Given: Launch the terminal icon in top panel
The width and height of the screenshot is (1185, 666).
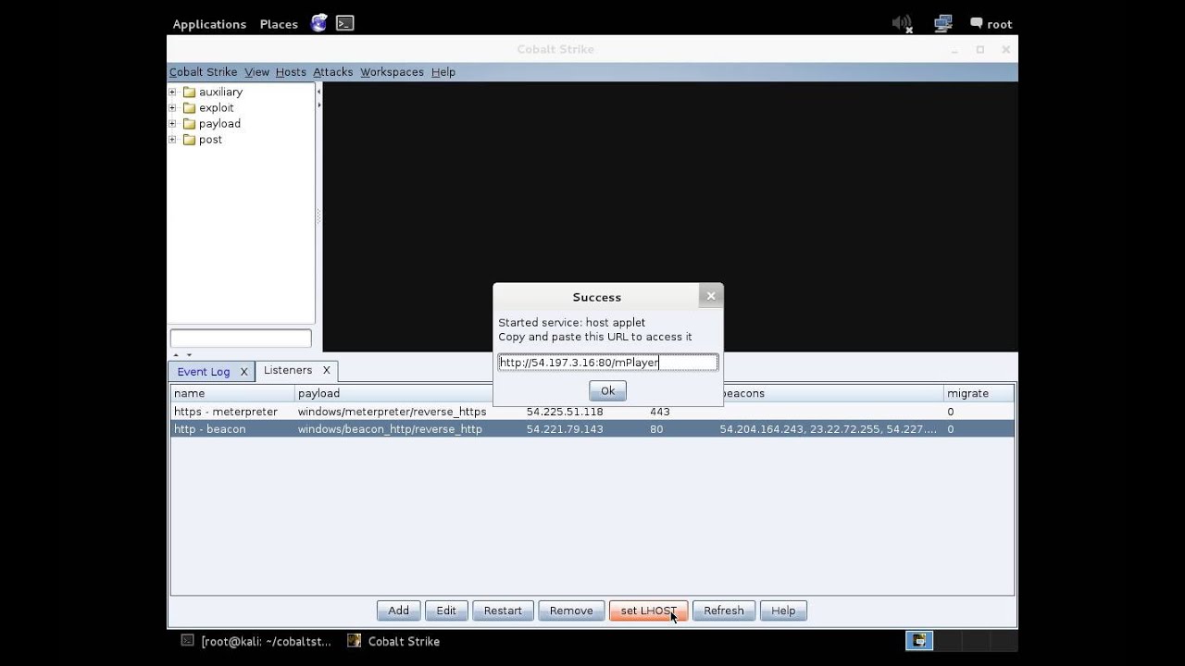Looking at the screenshot, I should [345, 23].
